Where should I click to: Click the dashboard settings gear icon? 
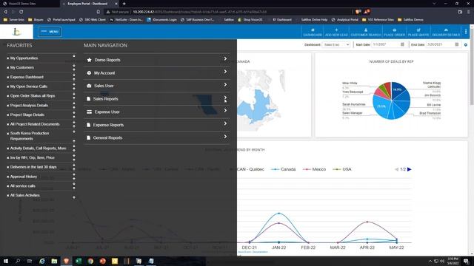pos(466,44)
